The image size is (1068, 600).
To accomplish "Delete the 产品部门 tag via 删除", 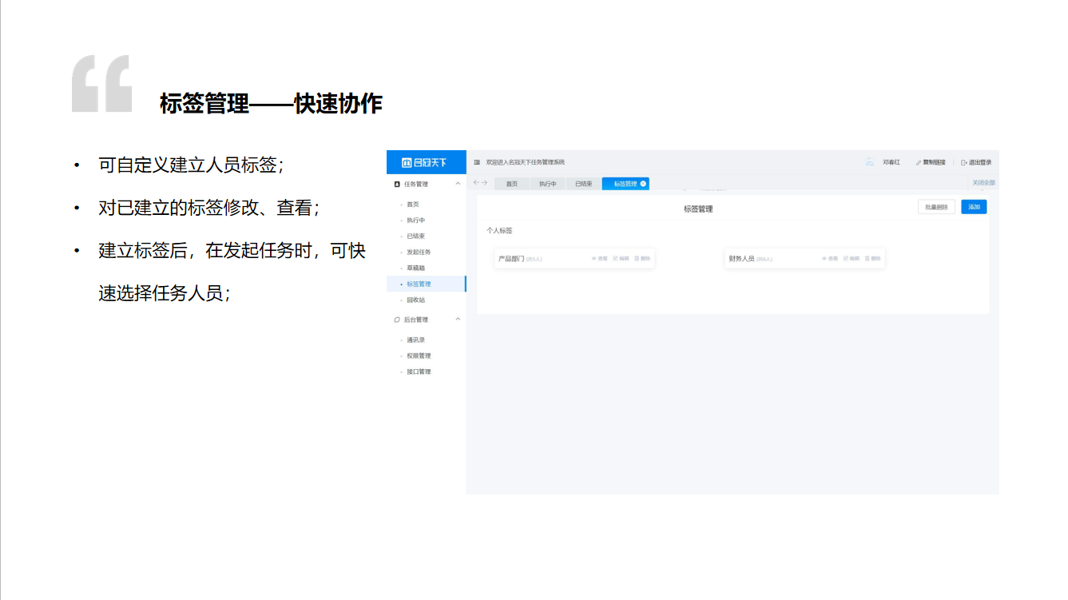I will point(642,259).
